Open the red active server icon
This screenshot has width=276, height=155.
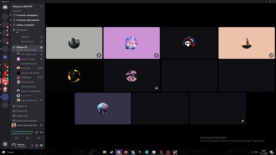5,81
